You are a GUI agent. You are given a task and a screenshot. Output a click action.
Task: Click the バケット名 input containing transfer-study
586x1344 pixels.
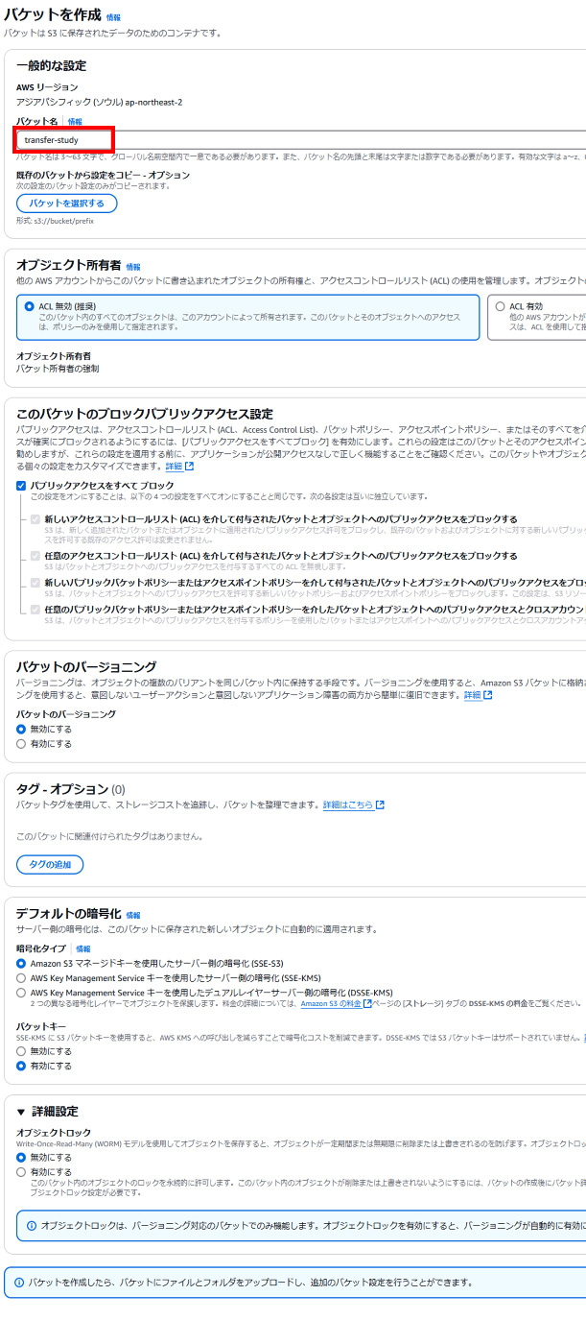pos(301,140)
